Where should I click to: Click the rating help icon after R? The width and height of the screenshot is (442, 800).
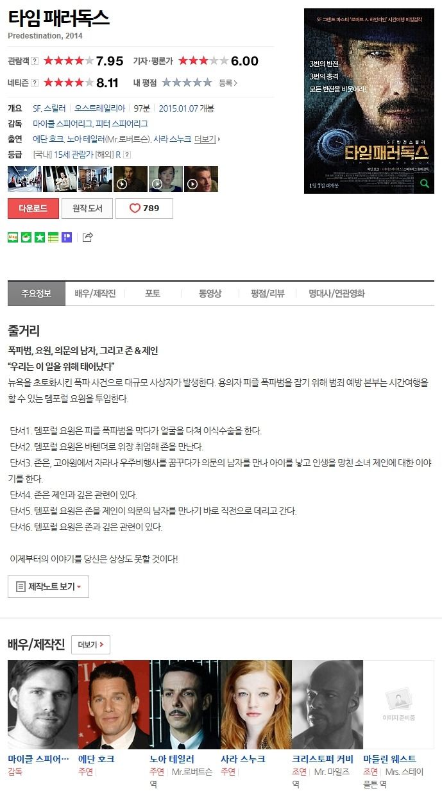pos(127,155)
